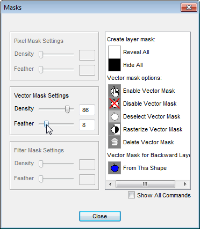Select the Disable Vector Mask icon

coord(115,104)
